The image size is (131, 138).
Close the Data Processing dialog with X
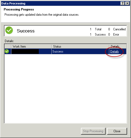(127, 3)
